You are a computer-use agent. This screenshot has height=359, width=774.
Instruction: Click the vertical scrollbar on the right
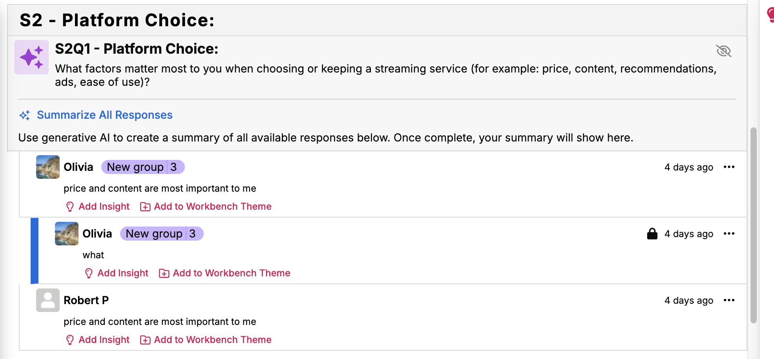click(x=753, y=225)
